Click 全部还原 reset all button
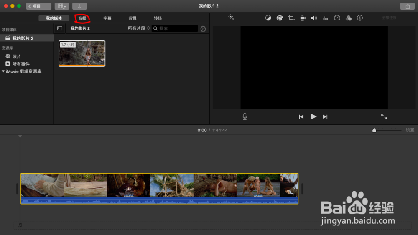The height and width of the screenshot is (235, 418). 389,18
